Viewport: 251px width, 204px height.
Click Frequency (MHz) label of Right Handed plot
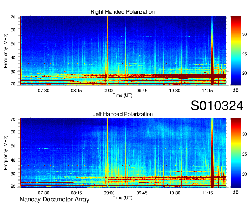6,51
